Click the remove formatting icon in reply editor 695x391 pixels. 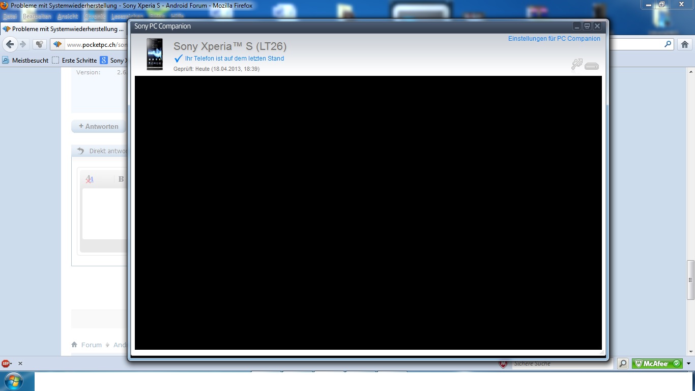click(90, 179)
